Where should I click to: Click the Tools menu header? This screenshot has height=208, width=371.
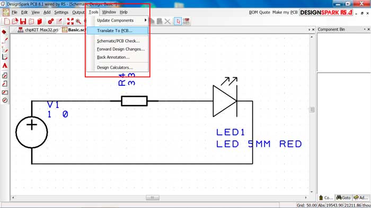[93, 12]
